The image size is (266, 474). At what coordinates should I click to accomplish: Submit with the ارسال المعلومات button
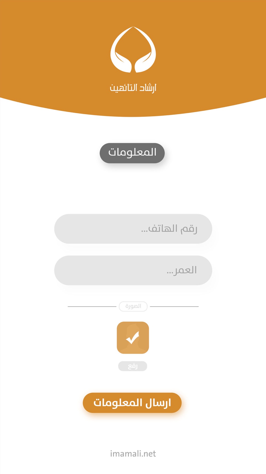[x=132, y=403]
